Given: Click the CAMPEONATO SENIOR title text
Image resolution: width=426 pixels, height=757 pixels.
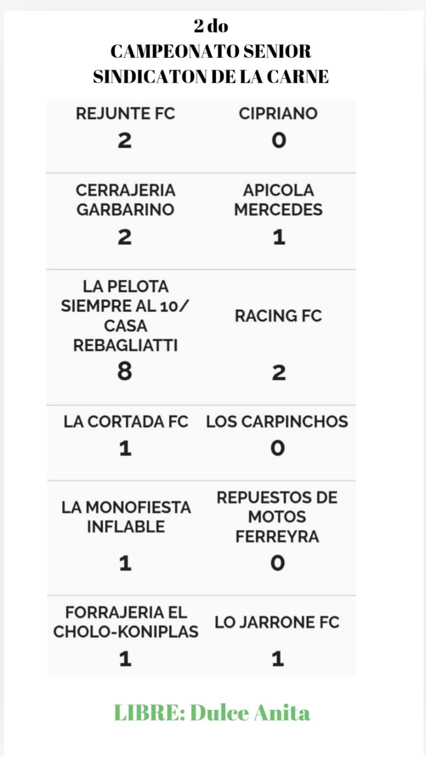Looking at the screenshot, I should 211,51.
